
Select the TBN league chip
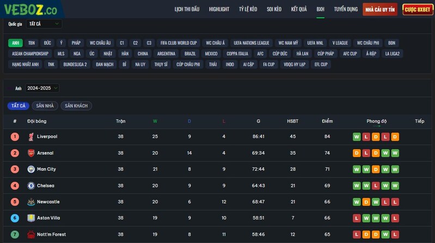(x=32, y=42)
